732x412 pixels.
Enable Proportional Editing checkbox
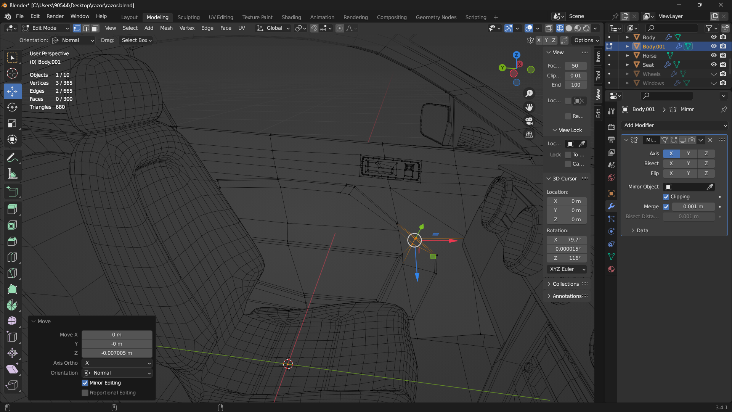85,393
